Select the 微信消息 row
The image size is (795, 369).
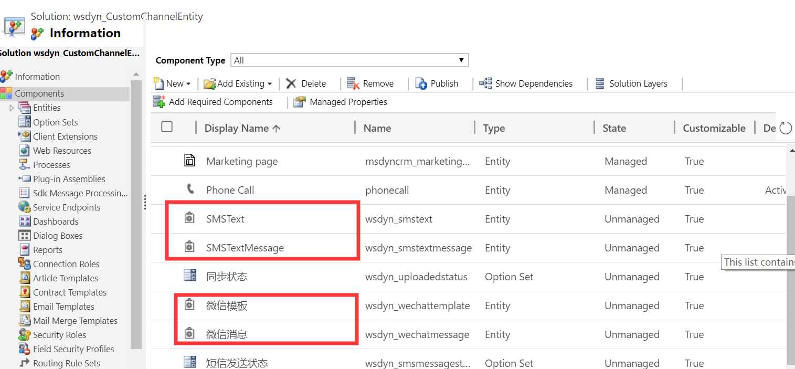(468, 334)
